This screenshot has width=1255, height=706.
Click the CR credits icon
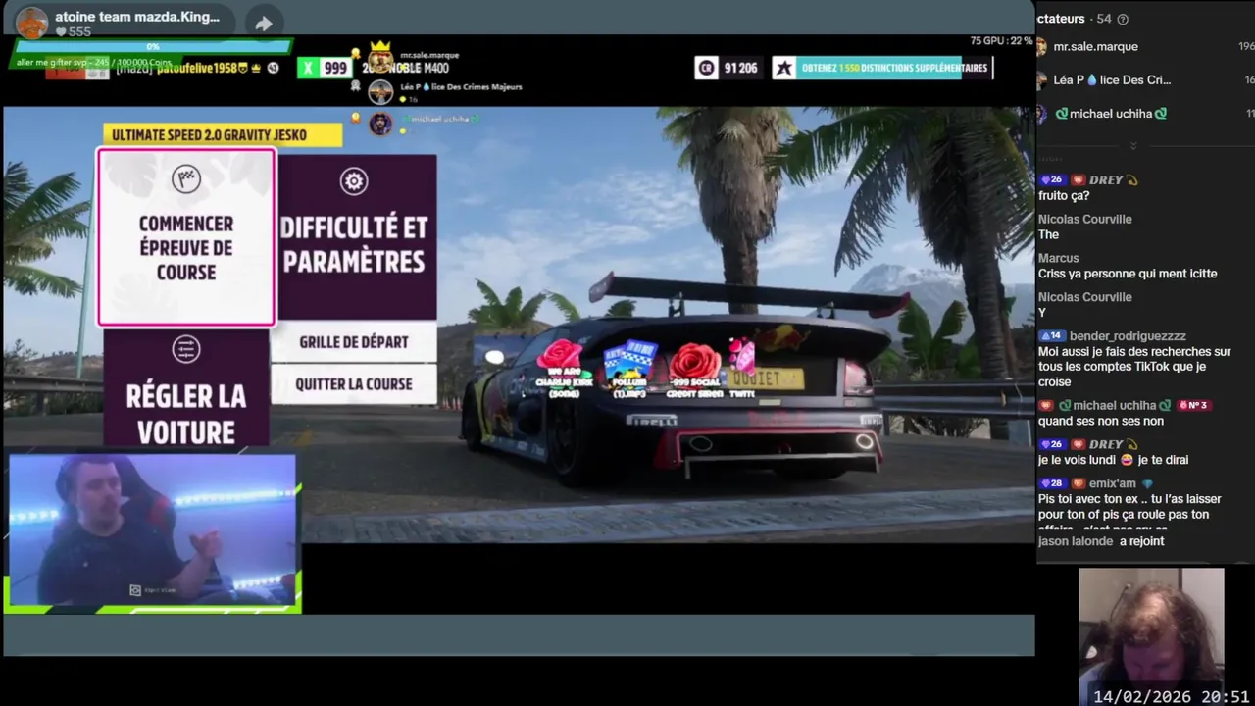pos(706,68)
